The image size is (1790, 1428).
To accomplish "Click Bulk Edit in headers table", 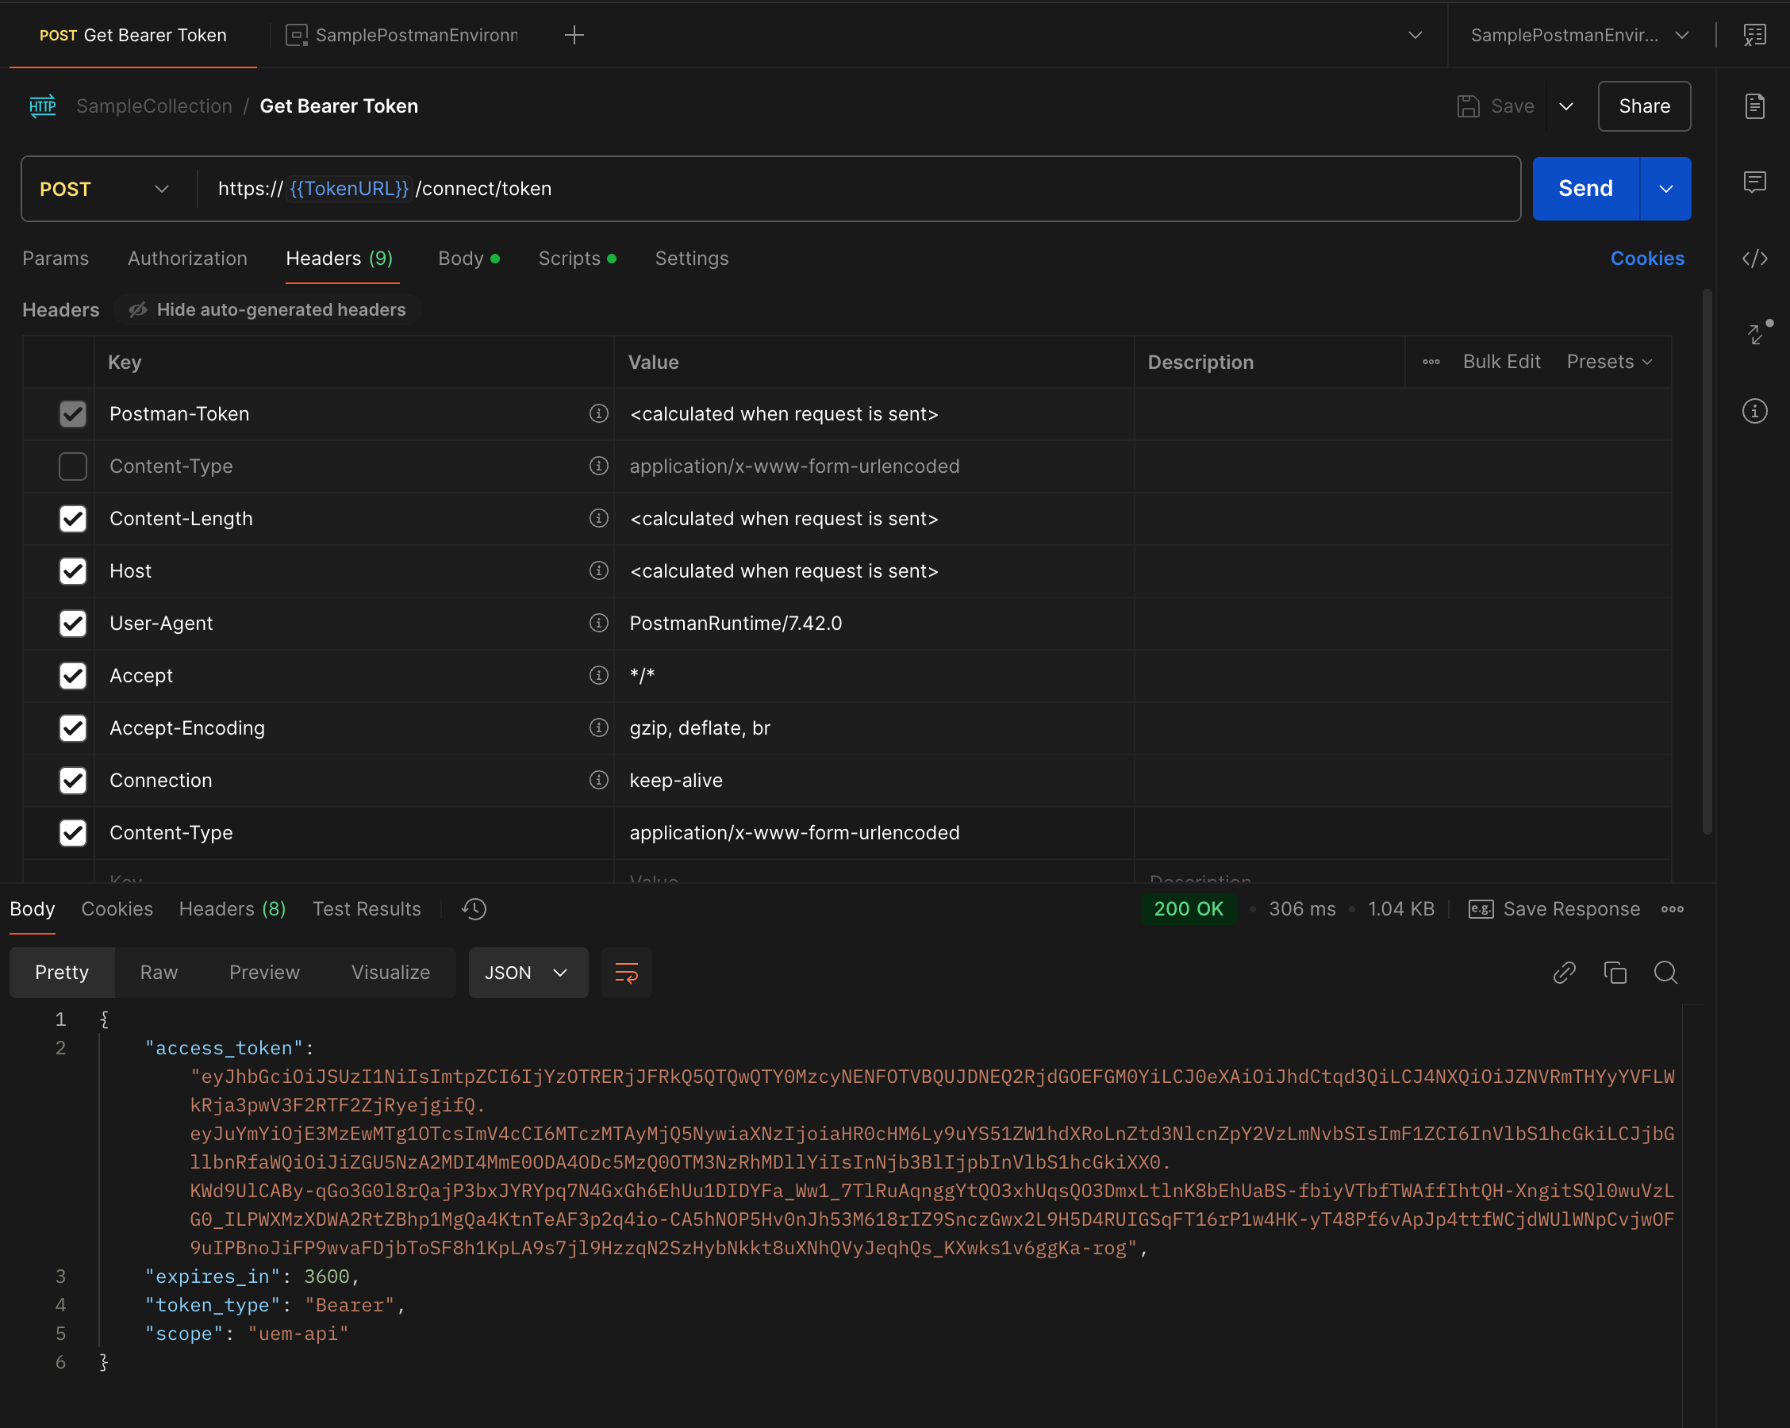I will click(1501, 362).
